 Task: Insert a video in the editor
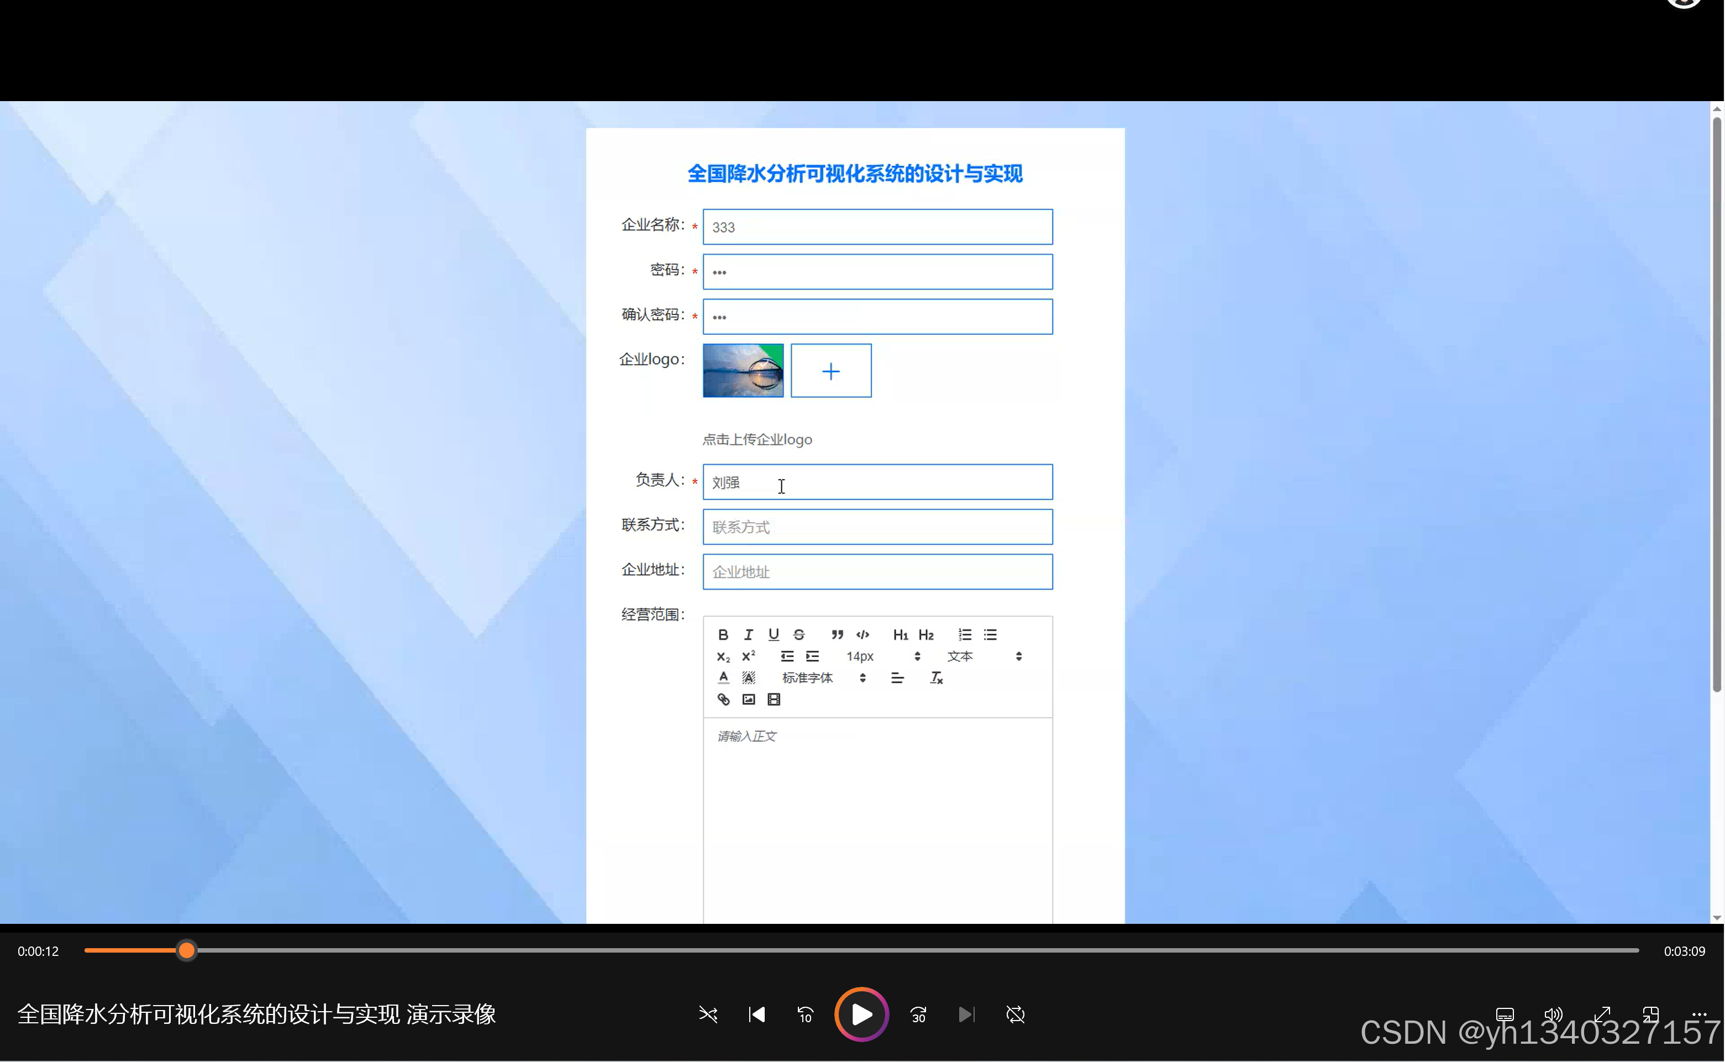pos(772,699)
